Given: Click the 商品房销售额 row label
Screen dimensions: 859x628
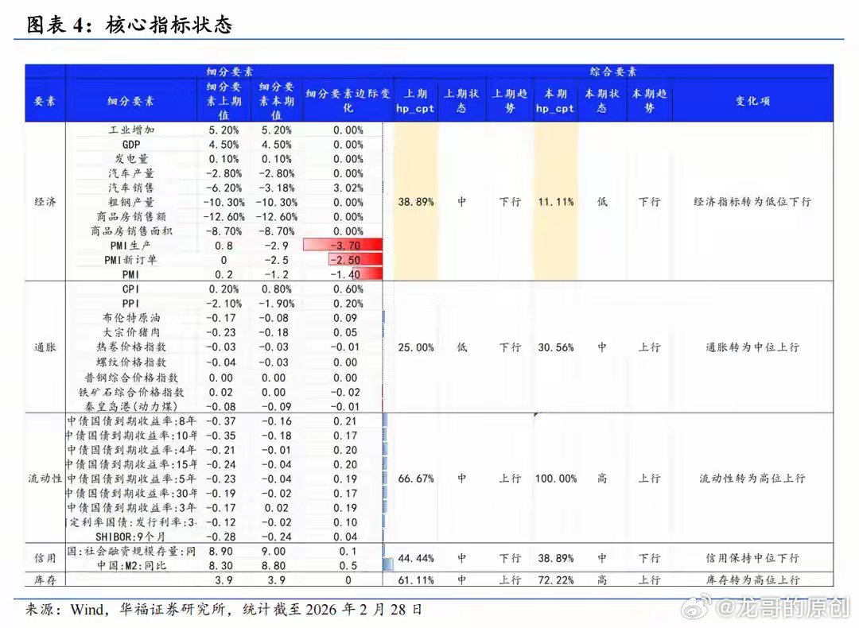Looking at the screenshot, I should point(131,217).
